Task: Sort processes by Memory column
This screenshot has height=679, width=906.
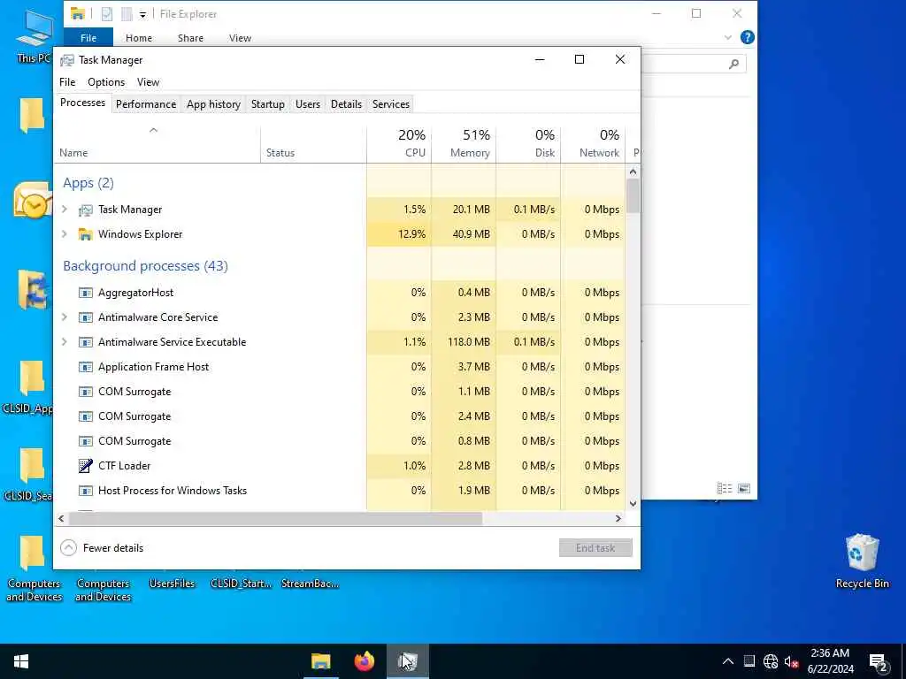Action: click(x=464, y=144)
